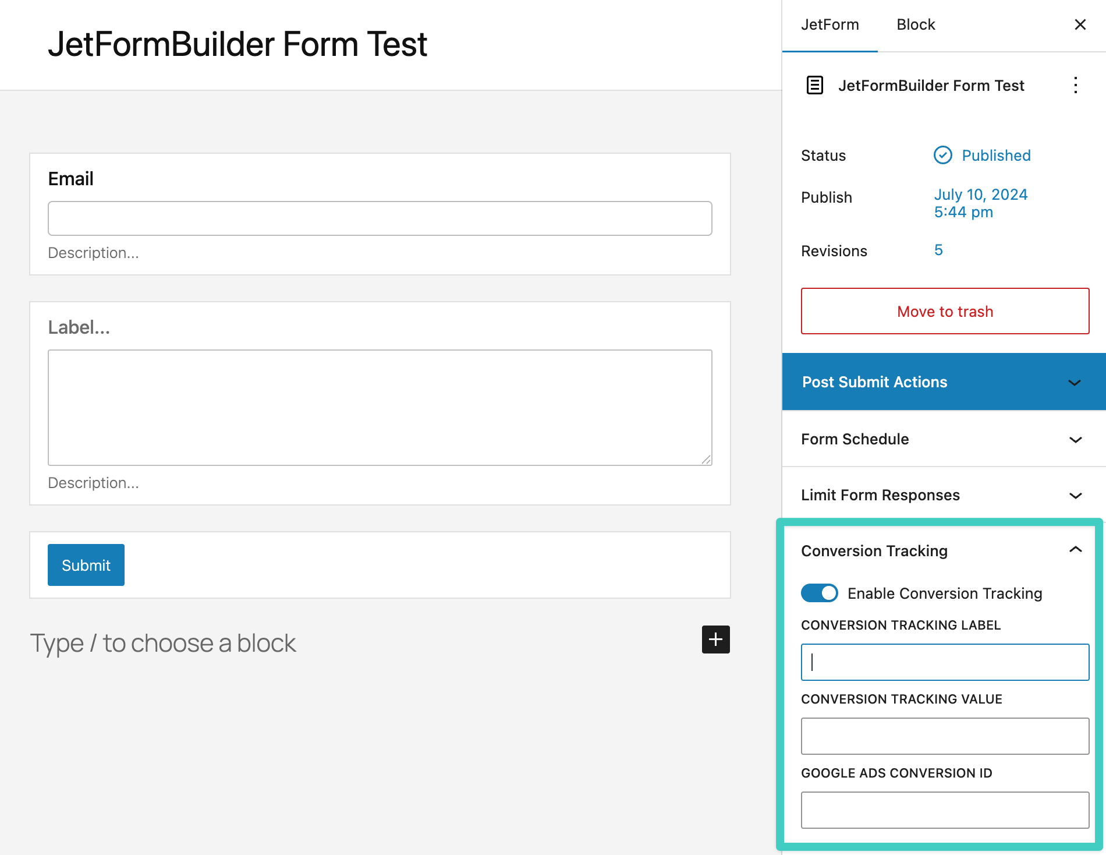This screenshot has width=1106, height=855.
Task: Click the Move to trash button
Action: (944, 311)
